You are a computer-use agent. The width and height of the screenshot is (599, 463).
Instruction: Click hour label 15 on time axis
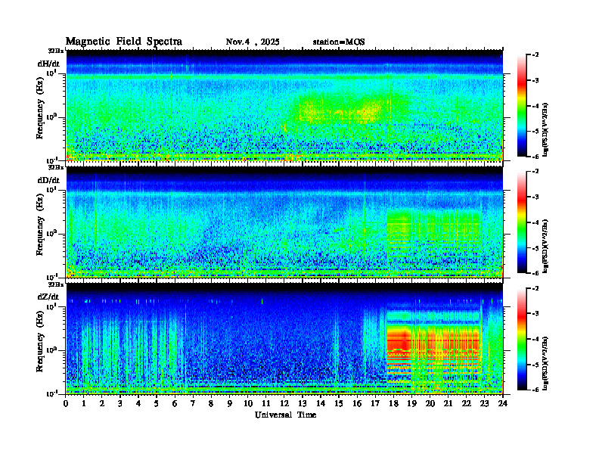339,403
